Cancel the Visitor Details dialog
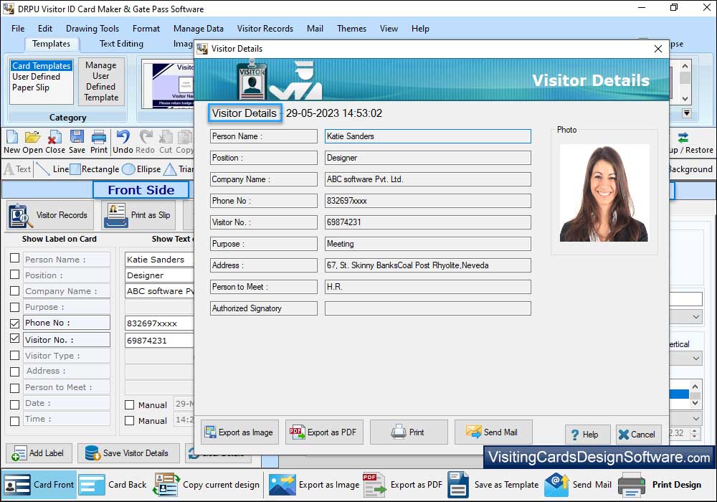 pyautogui.click(x=638, y=435)
